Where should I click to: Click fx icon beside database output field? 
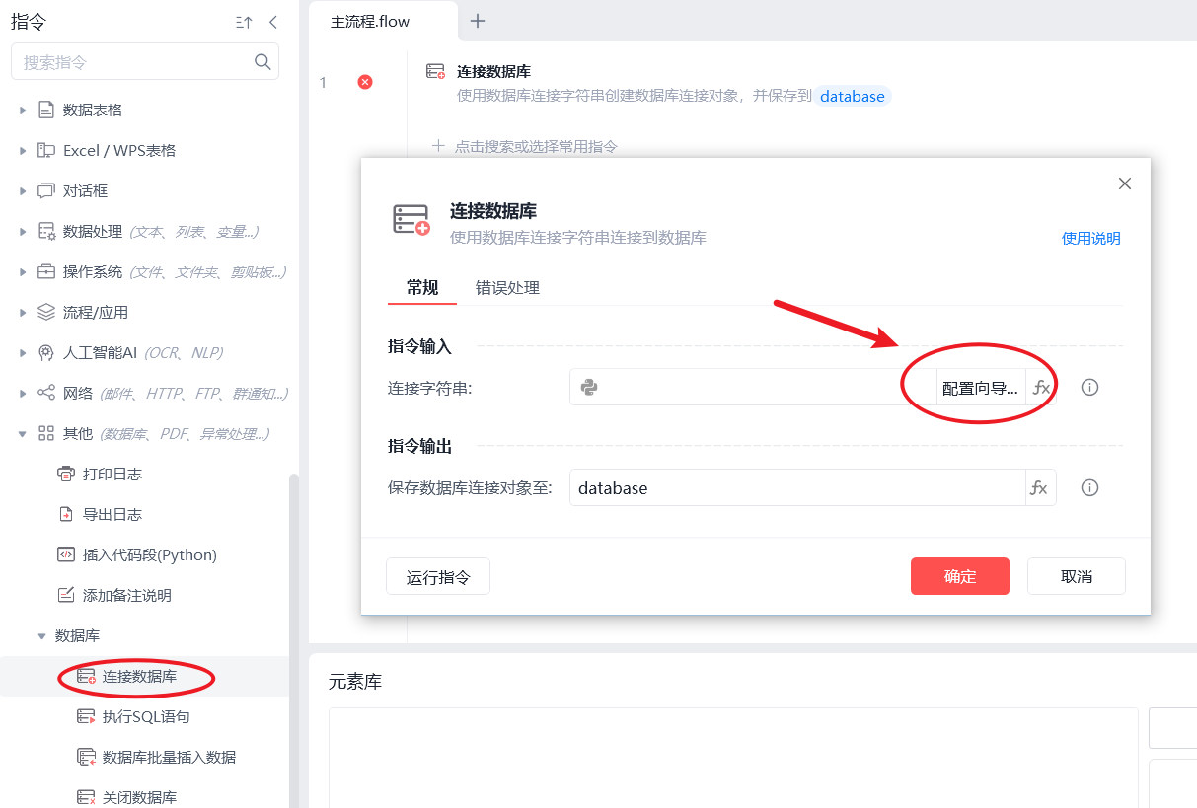(x=1039, y=488)
